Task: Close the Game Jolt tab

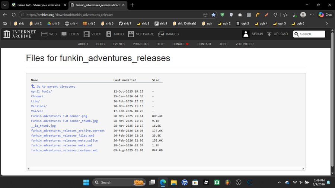Action: [65, 5]
